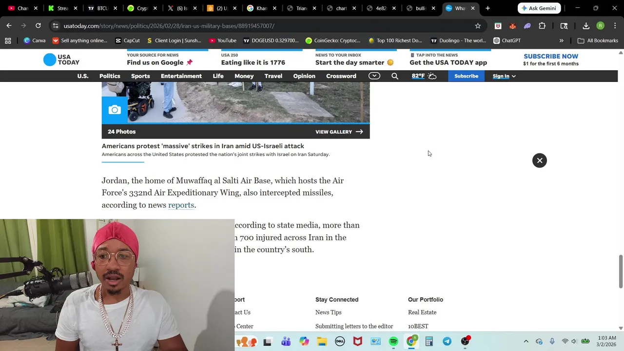The height and width of the screenshot is (351, 624).
Task: Click the blue Subscribe button
Action: click(467, 76)
